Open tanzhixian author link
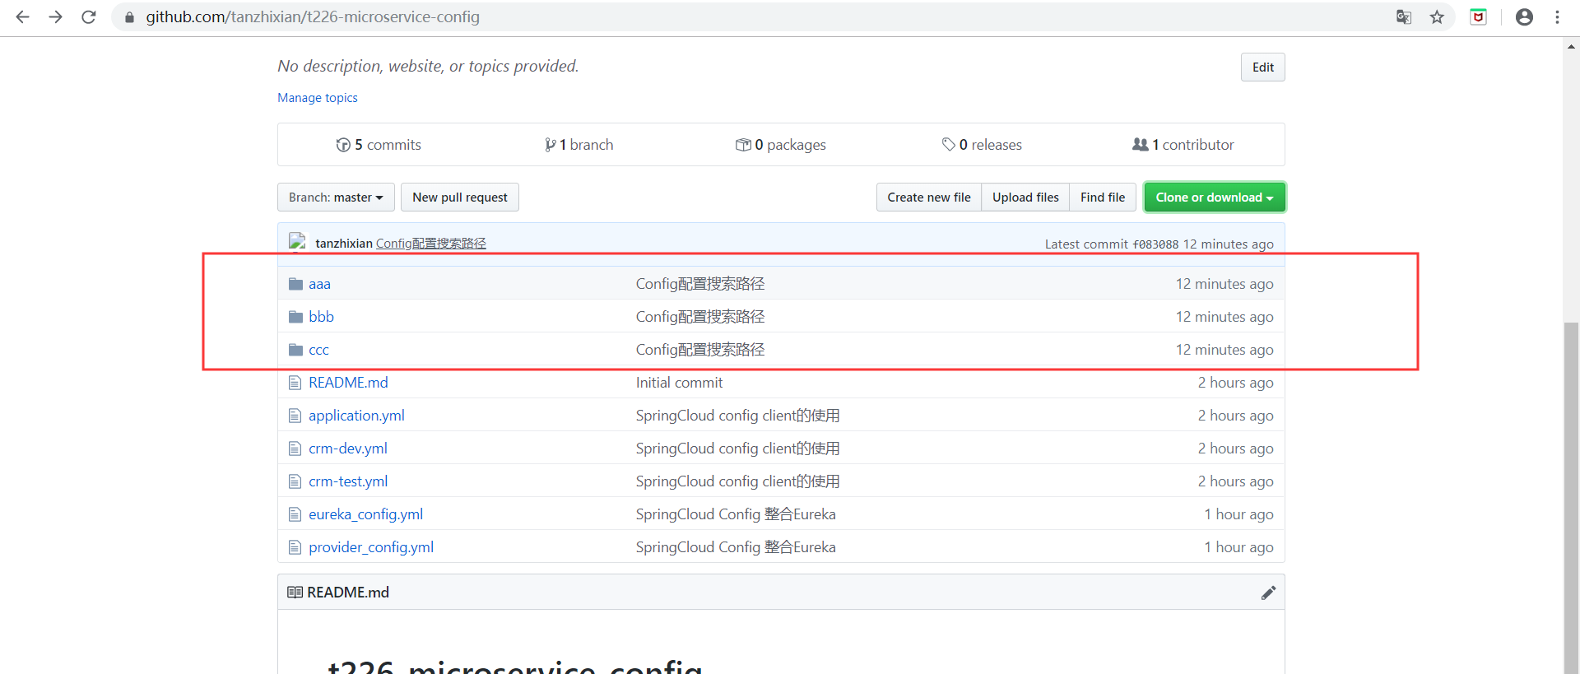 click(x=344, y=244)
